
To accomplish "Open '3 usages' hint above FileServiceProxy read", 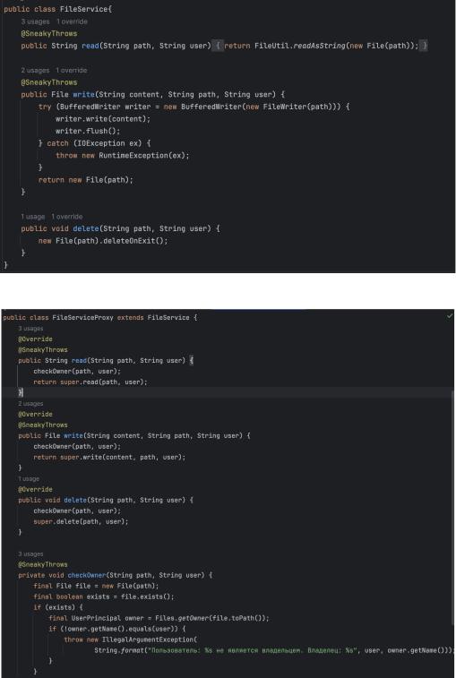I will pyautogui.click(x=30, y=329).
